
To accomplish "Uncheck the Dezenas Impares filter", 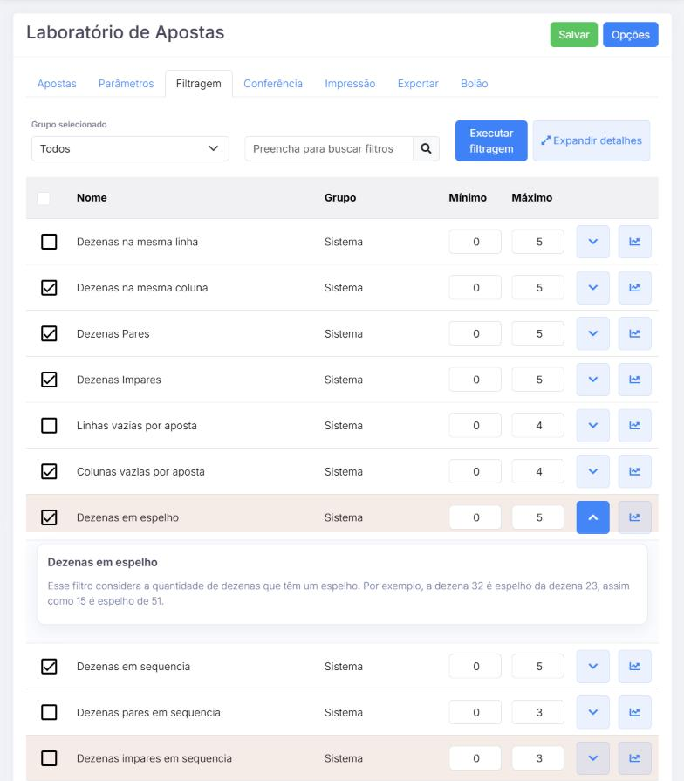I will 49,380.
